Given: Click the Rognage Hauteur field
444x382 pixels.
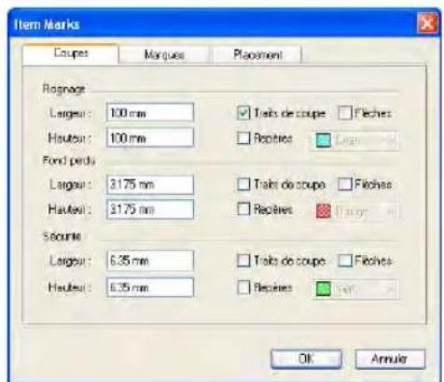Looking at the screenshot, I should point(150,137).
